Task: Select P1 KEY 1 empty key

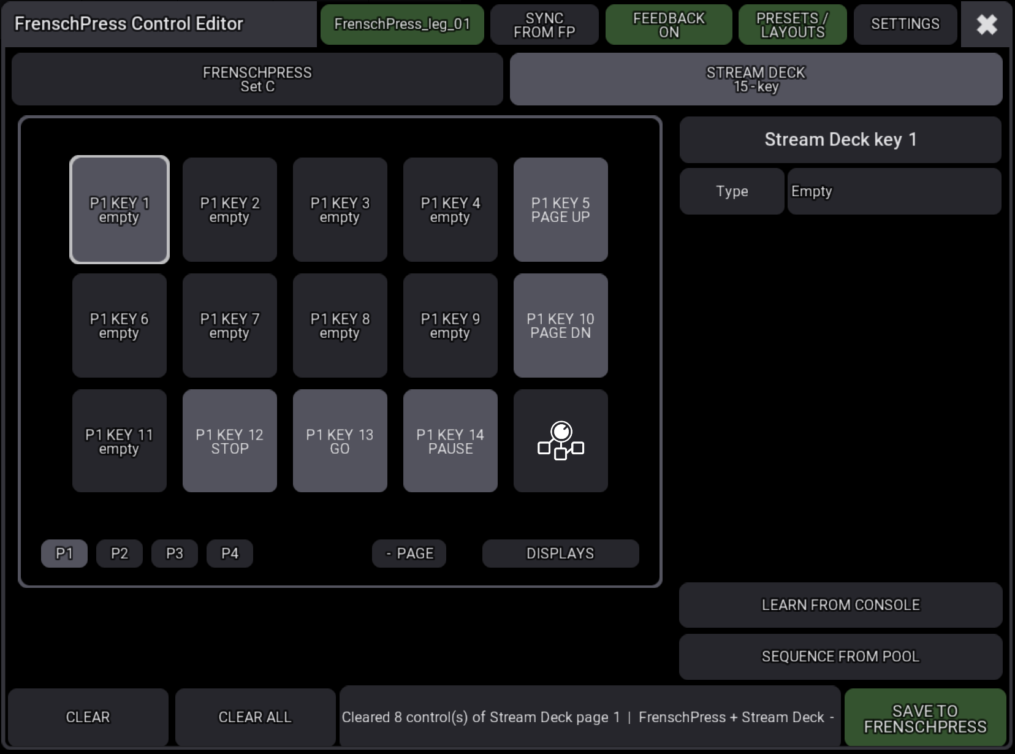Action: [x=120, y=210]
